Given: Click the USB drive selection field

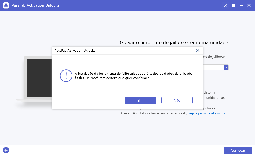Looking at the screenshot, I should point(213,67).
